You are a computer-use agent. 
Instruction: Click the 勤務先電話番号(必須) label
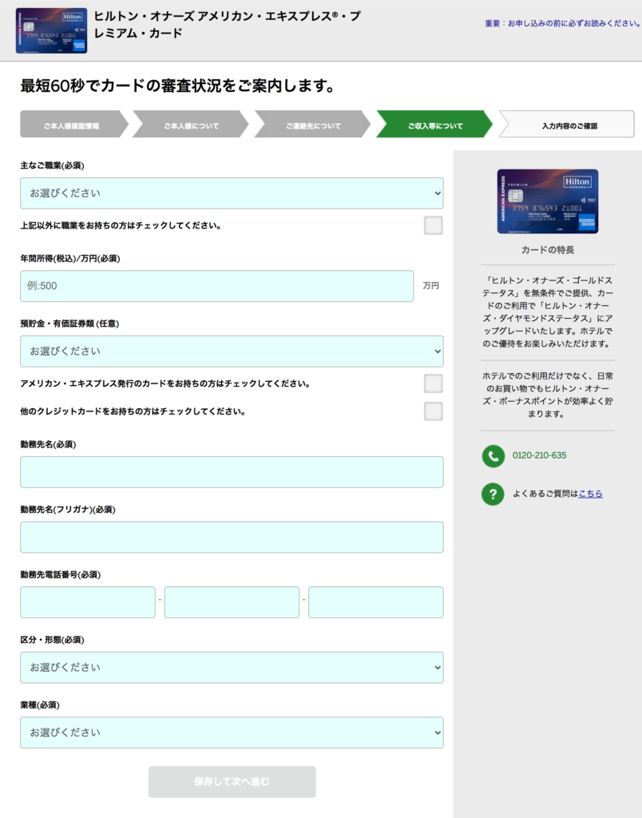click(61, 575)
